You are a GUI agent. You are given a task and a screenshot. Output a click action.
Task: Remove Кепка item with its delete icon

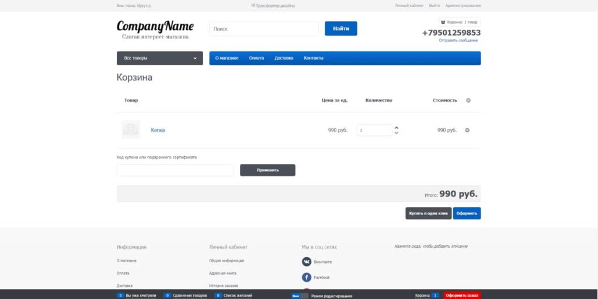[467, 130]
